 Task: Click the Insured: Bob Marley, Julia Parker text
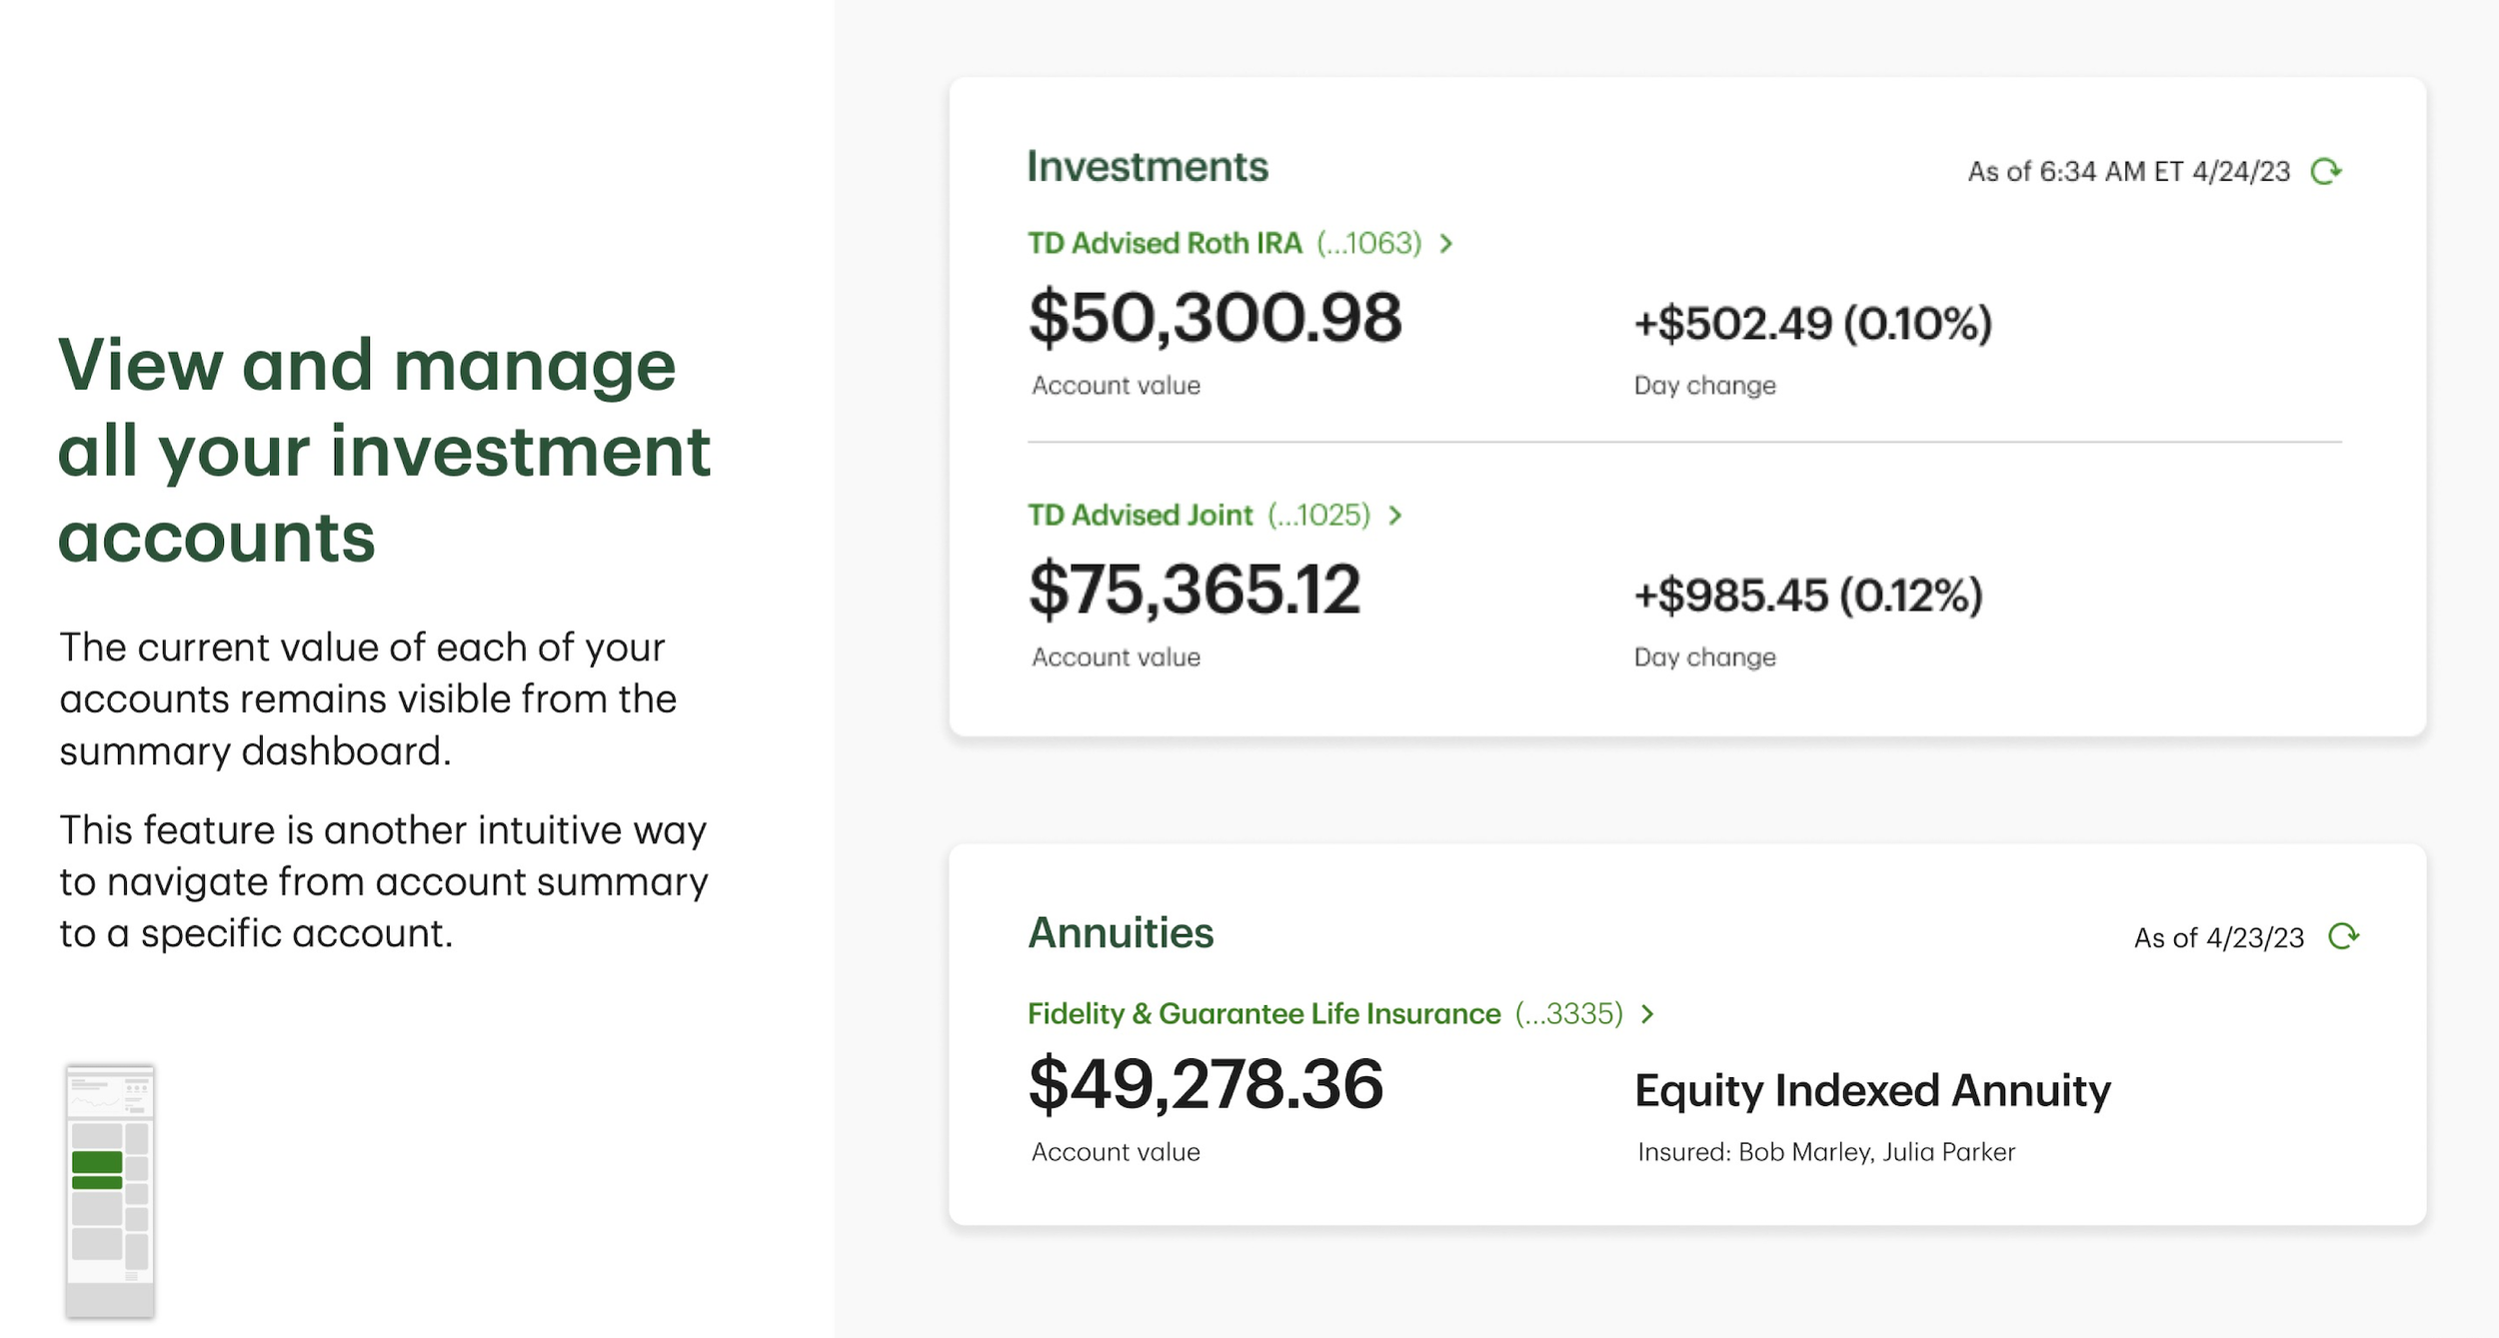[1825, 1152]
